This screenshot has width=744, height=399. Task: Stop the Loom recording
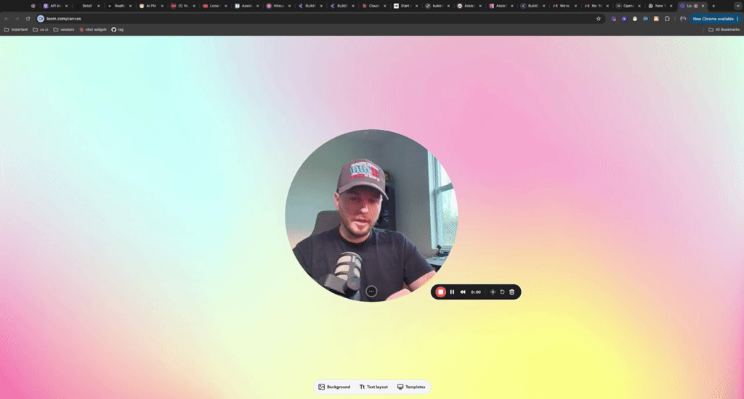tap(440, 292)
